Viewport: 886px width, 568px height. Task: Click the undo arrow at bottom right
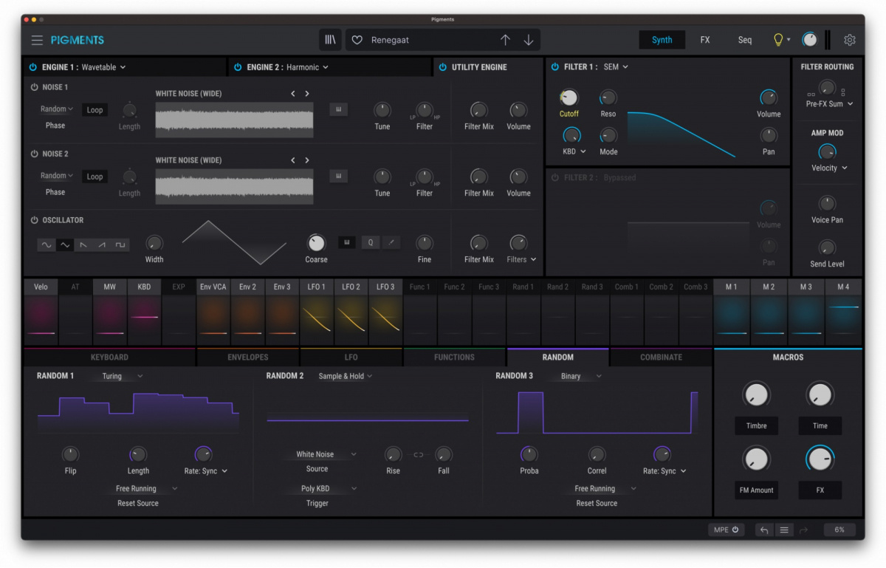(x=763, y=530)
